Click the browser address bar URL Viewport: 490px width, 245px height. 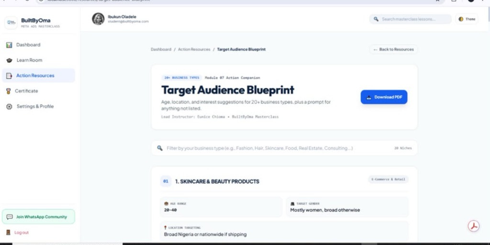(99, 1)
